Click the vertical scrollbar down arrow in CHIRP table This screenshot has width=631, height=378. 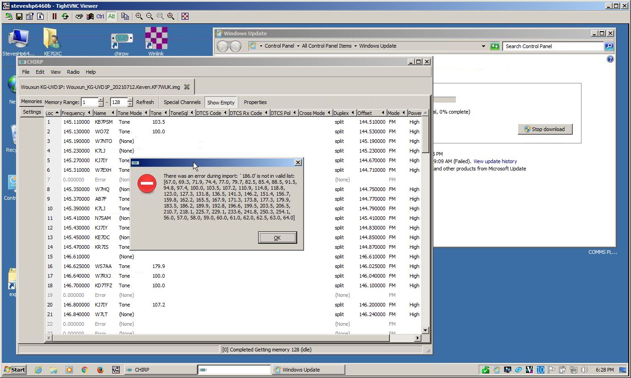click(x=425, y=330)
